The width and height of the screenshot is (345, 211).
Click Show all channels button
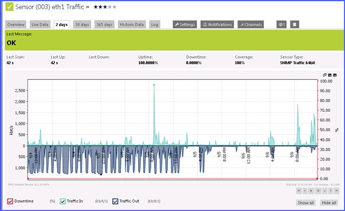pyautogui.click(x=306, y=203)
